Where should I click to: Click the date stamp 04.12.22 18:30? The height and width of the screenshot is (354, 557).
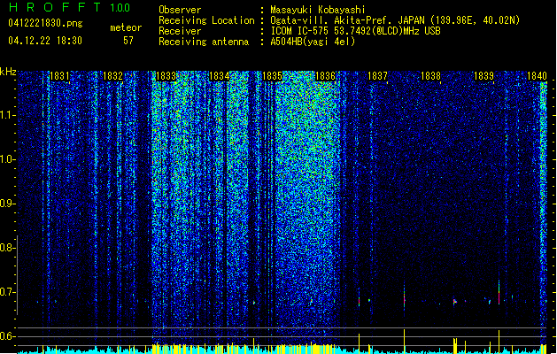pyautogui.click(x=45, y=41)
